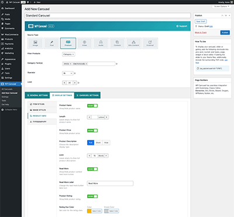Screen dimensions: 234x217
Task: Choose Hide product description
Action: click(106, 143)
